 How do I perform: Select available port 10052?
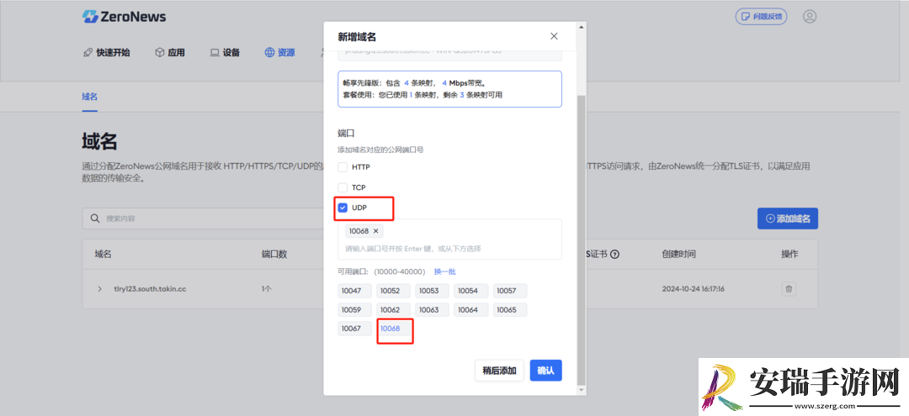click(x=393, y=291)
